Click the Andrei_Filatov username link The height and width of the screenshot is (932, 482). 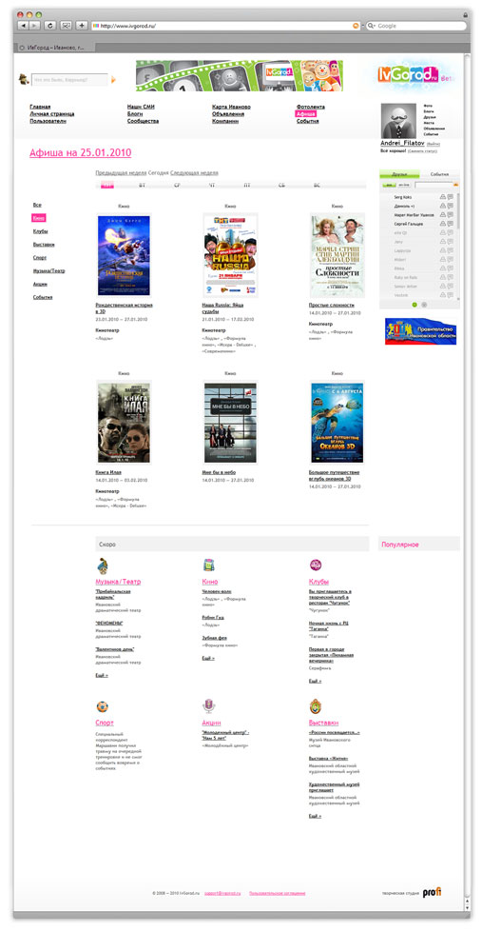point(402,144)
